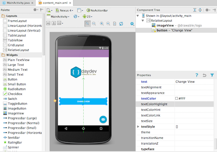Open Palette settings gear menu
The width and height of the screenshot is (217, 152).
click(36, 10)
